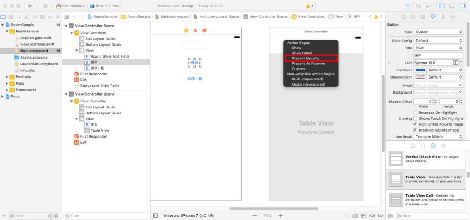
Task: Toggle the Debug area panel
Action: click(452, 5)
